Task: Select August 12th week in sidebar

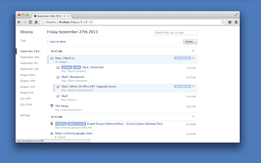Action: 28,87
